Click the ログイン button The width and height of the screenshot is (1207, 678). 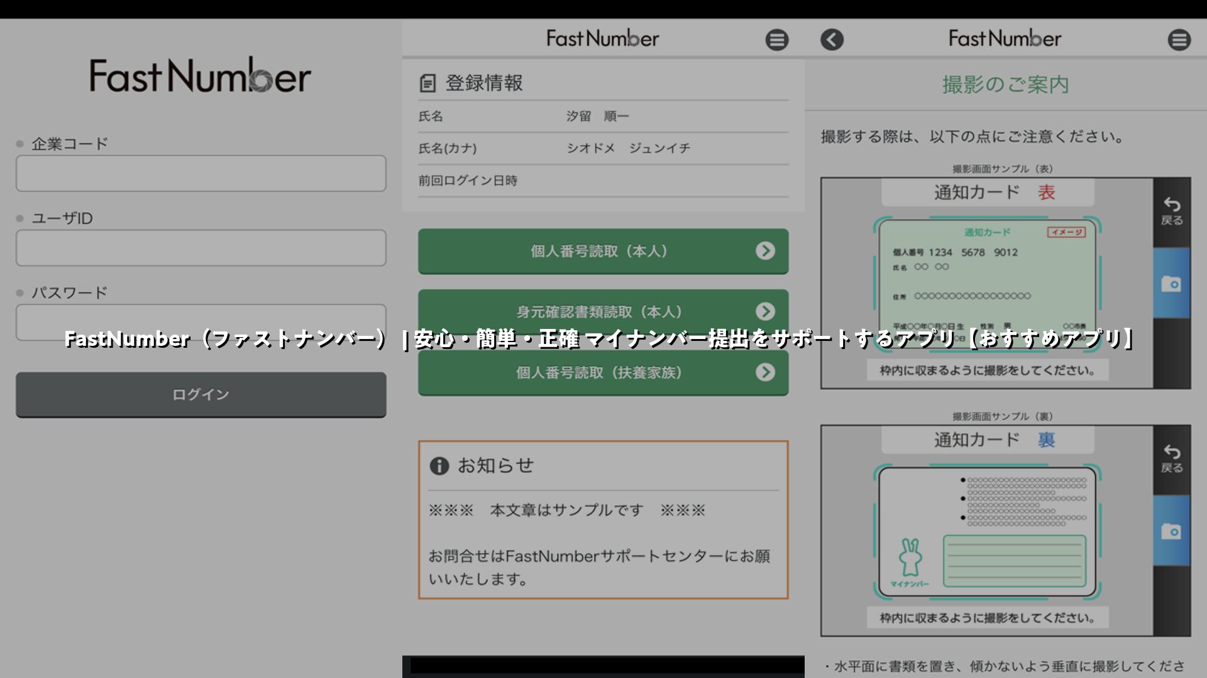pyautogui.click(x=201, y=395)
